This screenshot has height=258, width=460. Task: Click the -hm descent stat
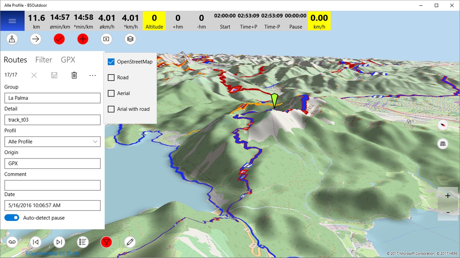pos(202,21)
